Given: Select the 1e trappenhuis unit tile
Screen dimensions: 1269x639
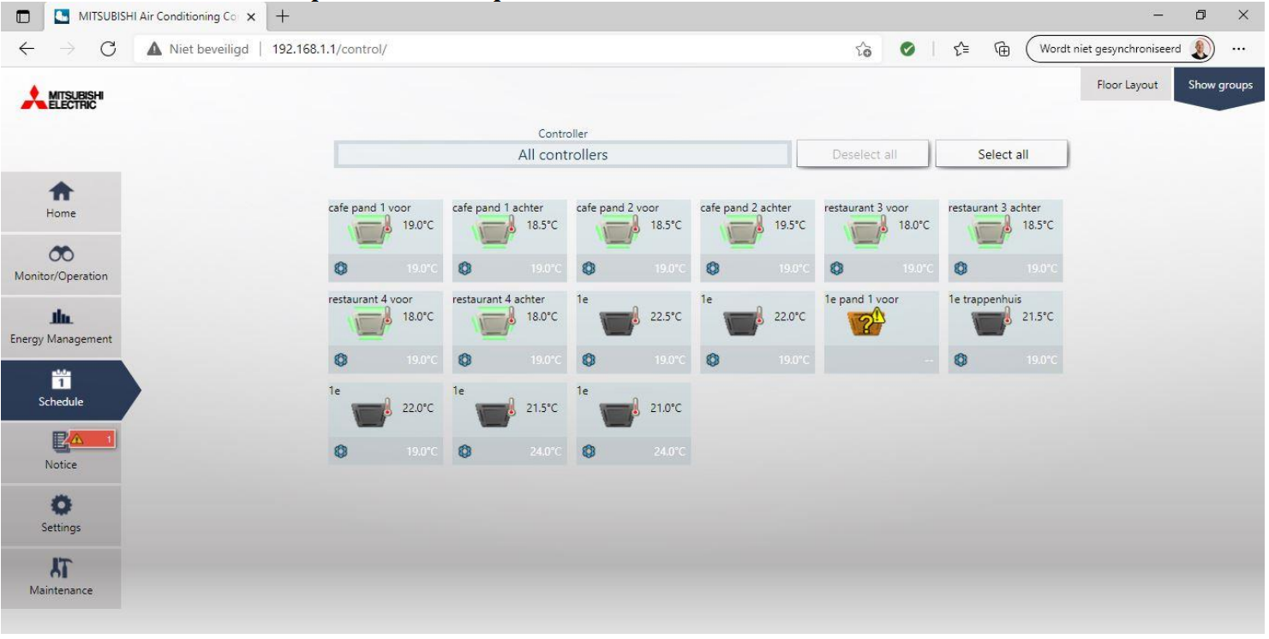Looking at the screenshot, I should [1004, 332].
